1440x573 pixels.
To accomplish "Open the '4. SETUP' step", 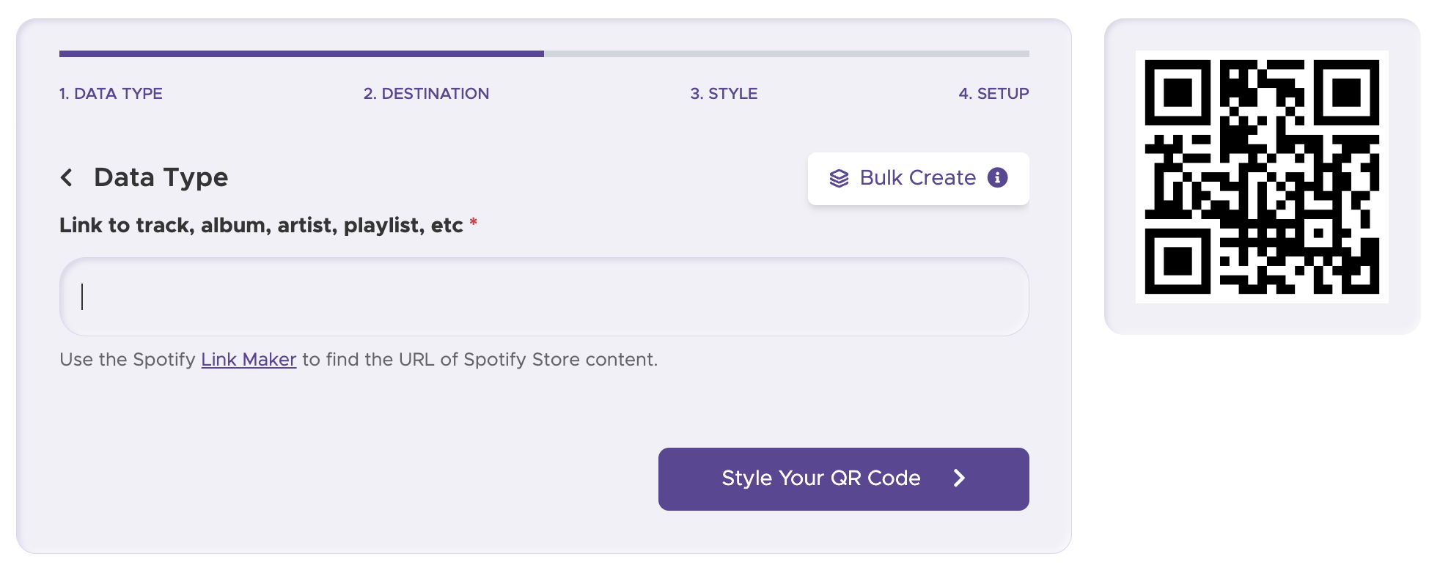I will [x=994, y=94].
